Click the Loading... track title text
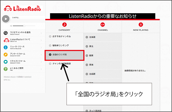This screenshot has width=172, height=112. pyautogui.click(x=16, y=17)
